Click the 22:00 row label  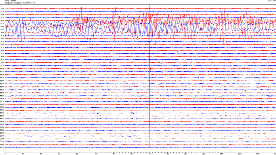pos(2,139)
